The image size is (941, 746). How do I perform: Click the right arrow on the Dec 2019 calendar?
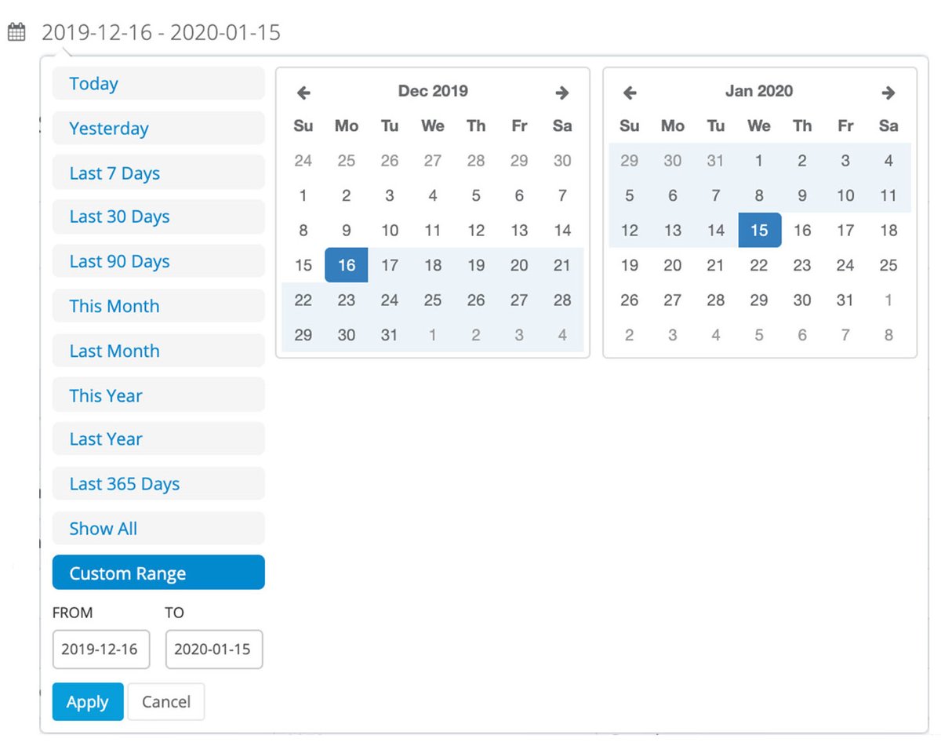point(561,92)
